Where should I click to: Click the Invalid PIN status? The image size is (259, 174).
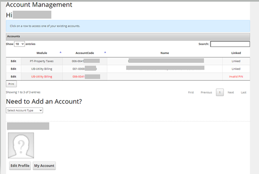tap(236, 77)
